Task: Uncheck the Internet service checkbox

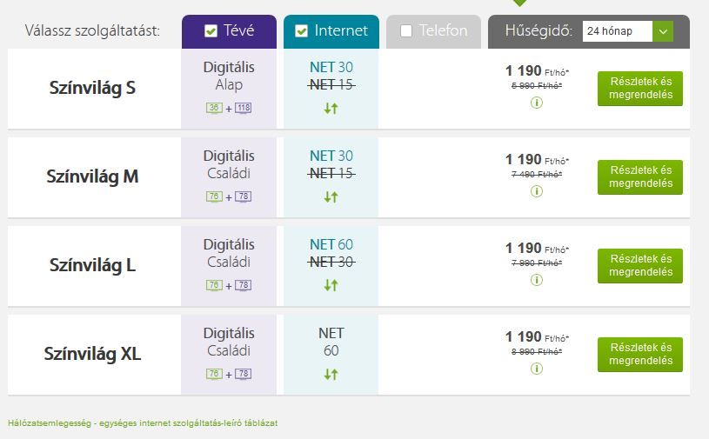Action: [301, 30]
